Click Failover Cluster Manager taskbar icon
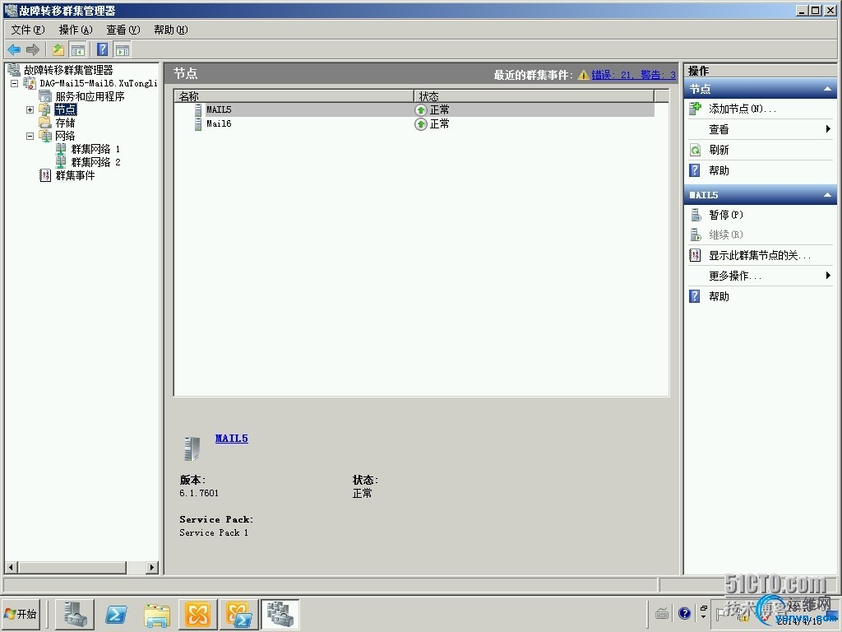Viewport: 842px width, 632px height. pyautogui.click(x=280, y=614)
